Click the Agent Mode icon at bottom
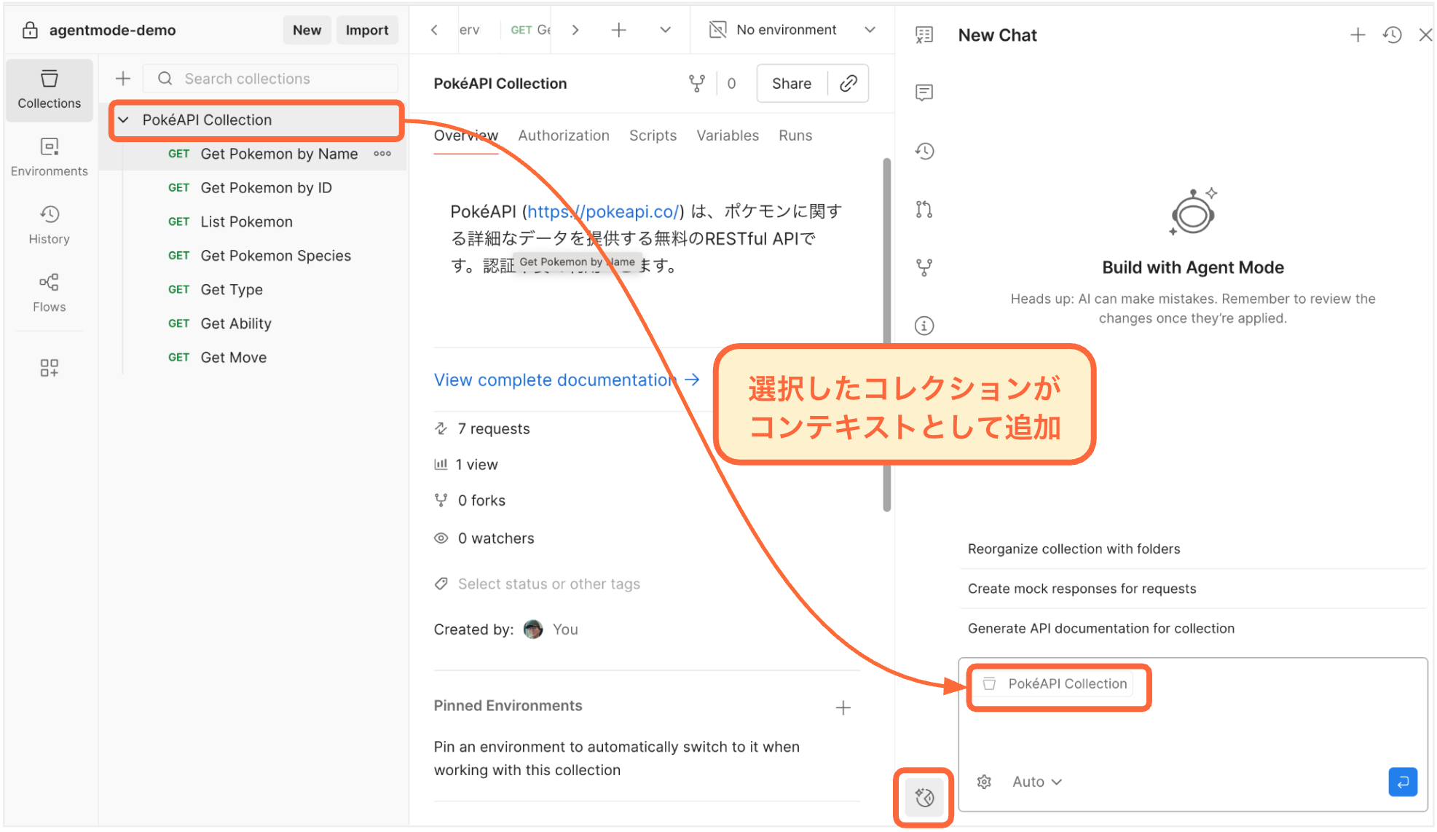This screenshot has height=832, width=1437. tap(924, 797)
